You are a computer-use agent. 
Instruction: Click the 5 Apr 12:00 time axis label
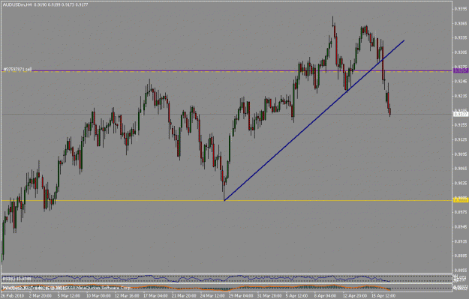click(297, 296)
